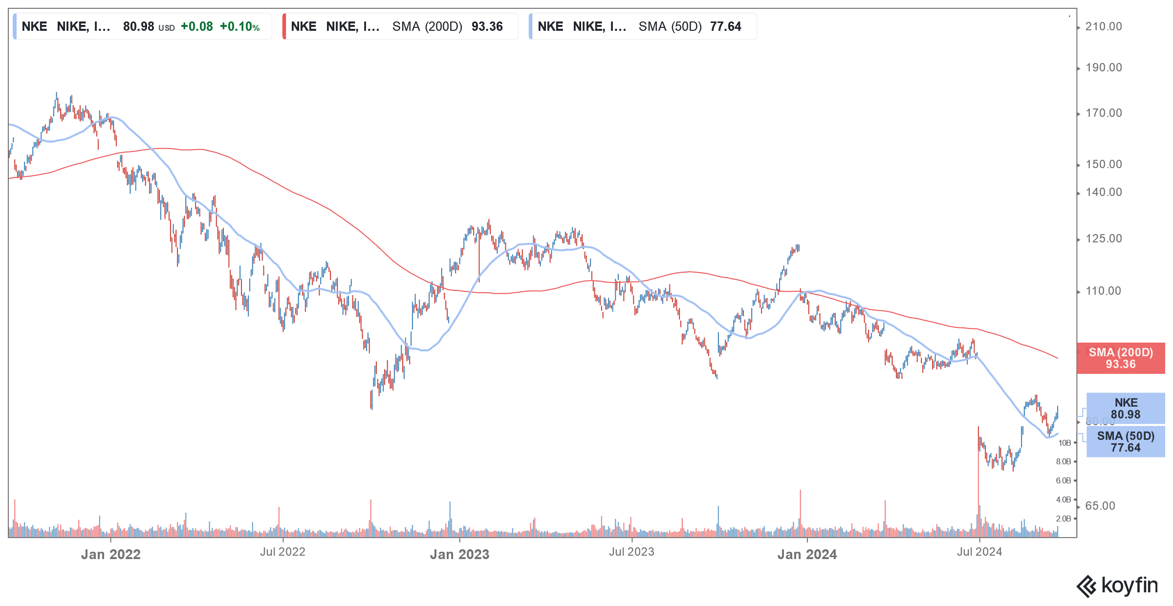Click the blue NKE legend color bar

(x=15, y=26)
